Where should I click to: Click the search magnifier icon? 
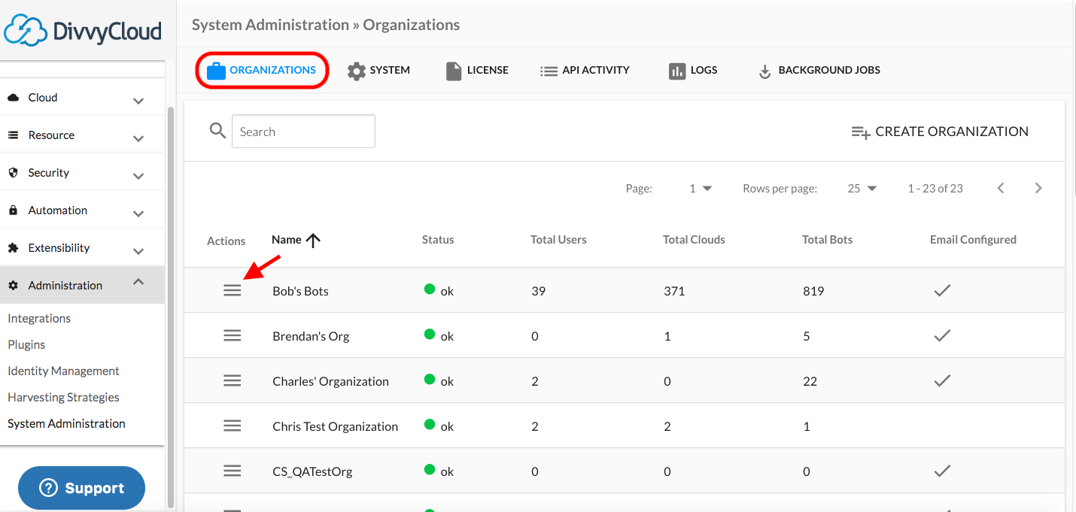click(x=217, y=131)
